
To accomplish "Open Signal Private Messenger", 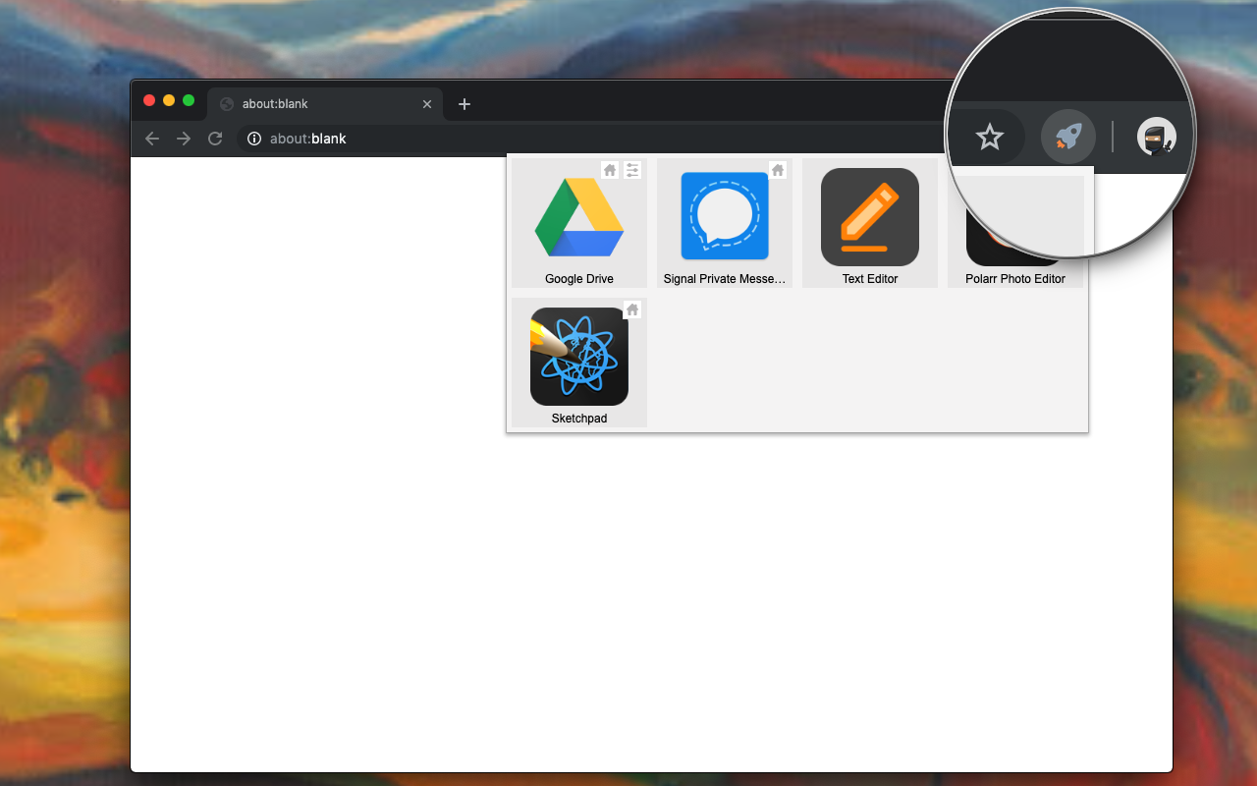I will click(x=724, y=216).
